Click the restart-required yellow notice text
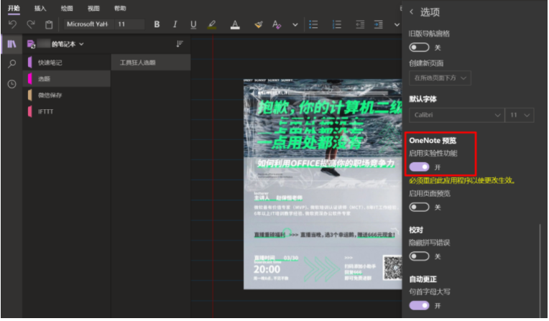This screenshot has height=321, width=549. pyautogui.click(x=462, y=181)
